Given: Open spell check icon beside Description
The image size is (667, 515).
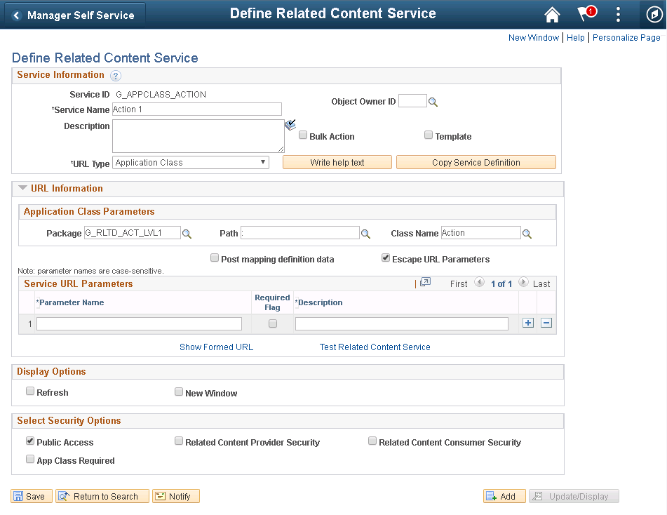Looking at the screenshot, I should click(290, 125).
